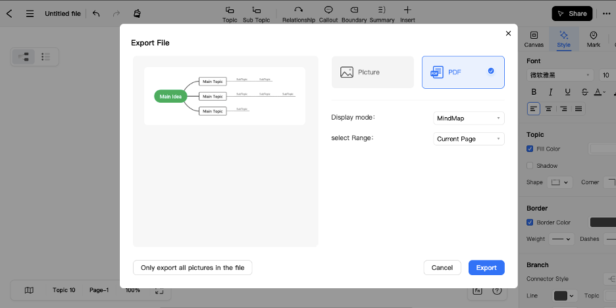Add a Callout
This screenshot has height=308, width=616.
pyautogui.click(x=328, y=14)
